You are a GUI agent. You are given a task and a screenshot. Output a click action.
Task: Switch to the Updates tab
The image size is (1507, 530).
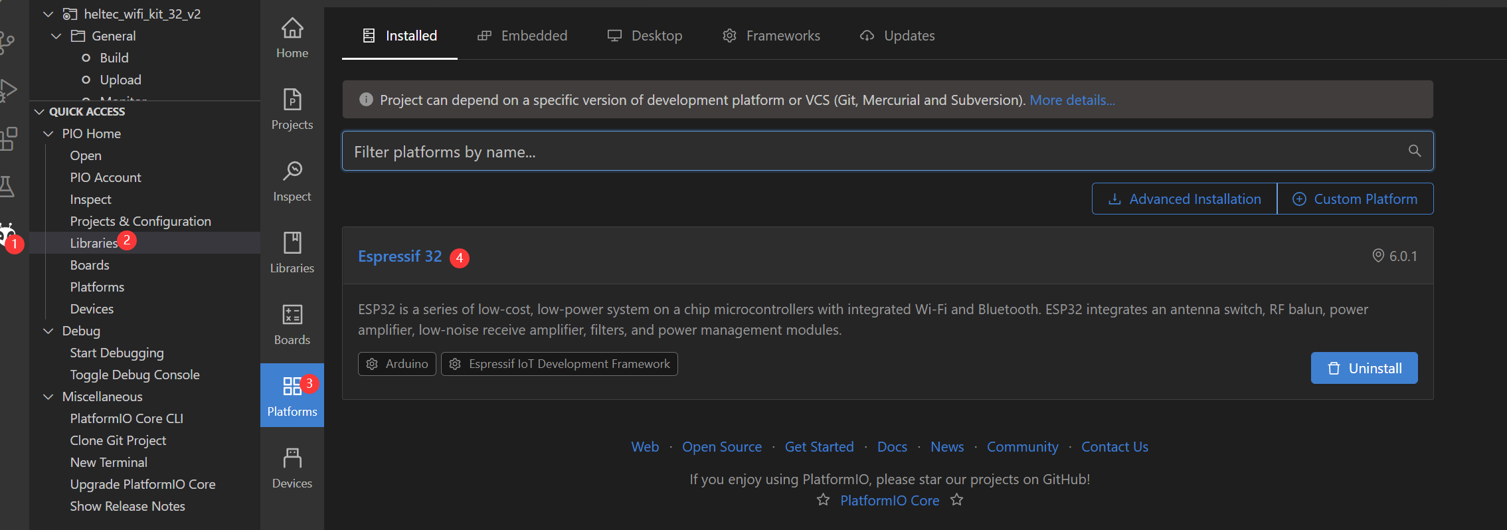[897, 36]
